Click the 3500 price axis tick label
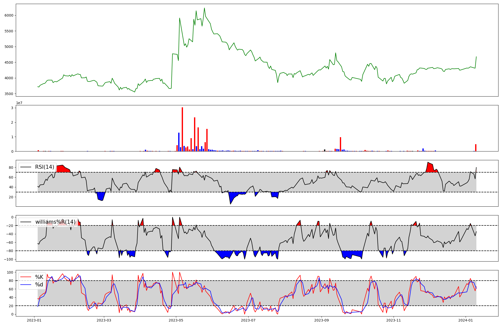This screenshot has width=502, height=326. point(9,94)
